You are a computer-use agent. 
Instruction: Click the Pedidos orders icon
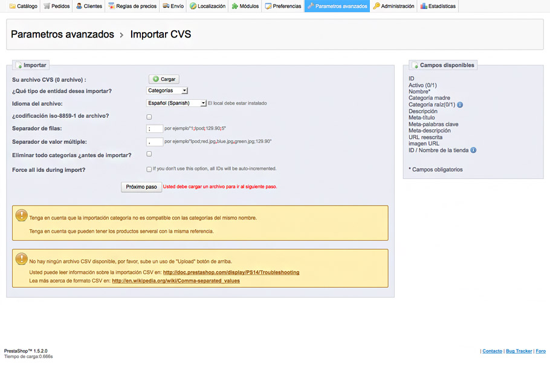[47, 6]
